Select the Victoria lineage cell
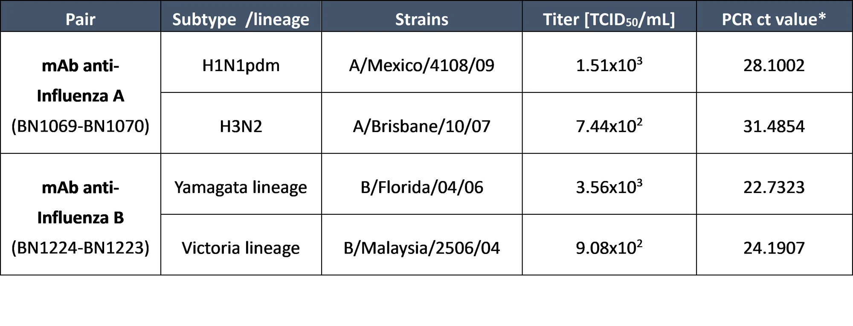The height and width of the screenshot is (326, 853). [241, 245]
